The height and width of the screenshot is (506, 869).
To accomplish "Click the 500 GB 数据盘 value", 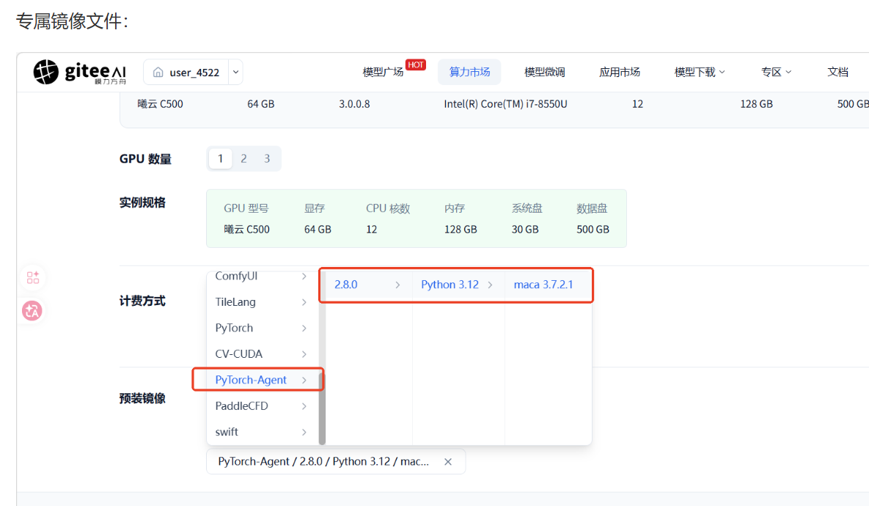I will [x=593, y=230].
